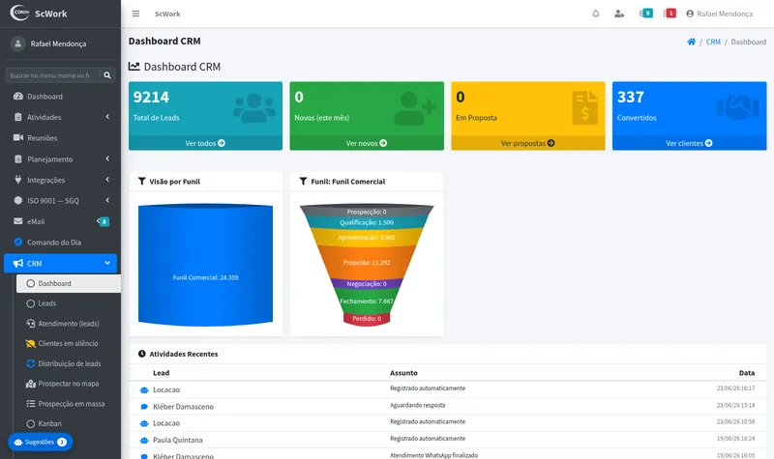774x459 pixels.
Task: Click the filter icon beside Visão por Funil
Action: (x=142, y=182)
